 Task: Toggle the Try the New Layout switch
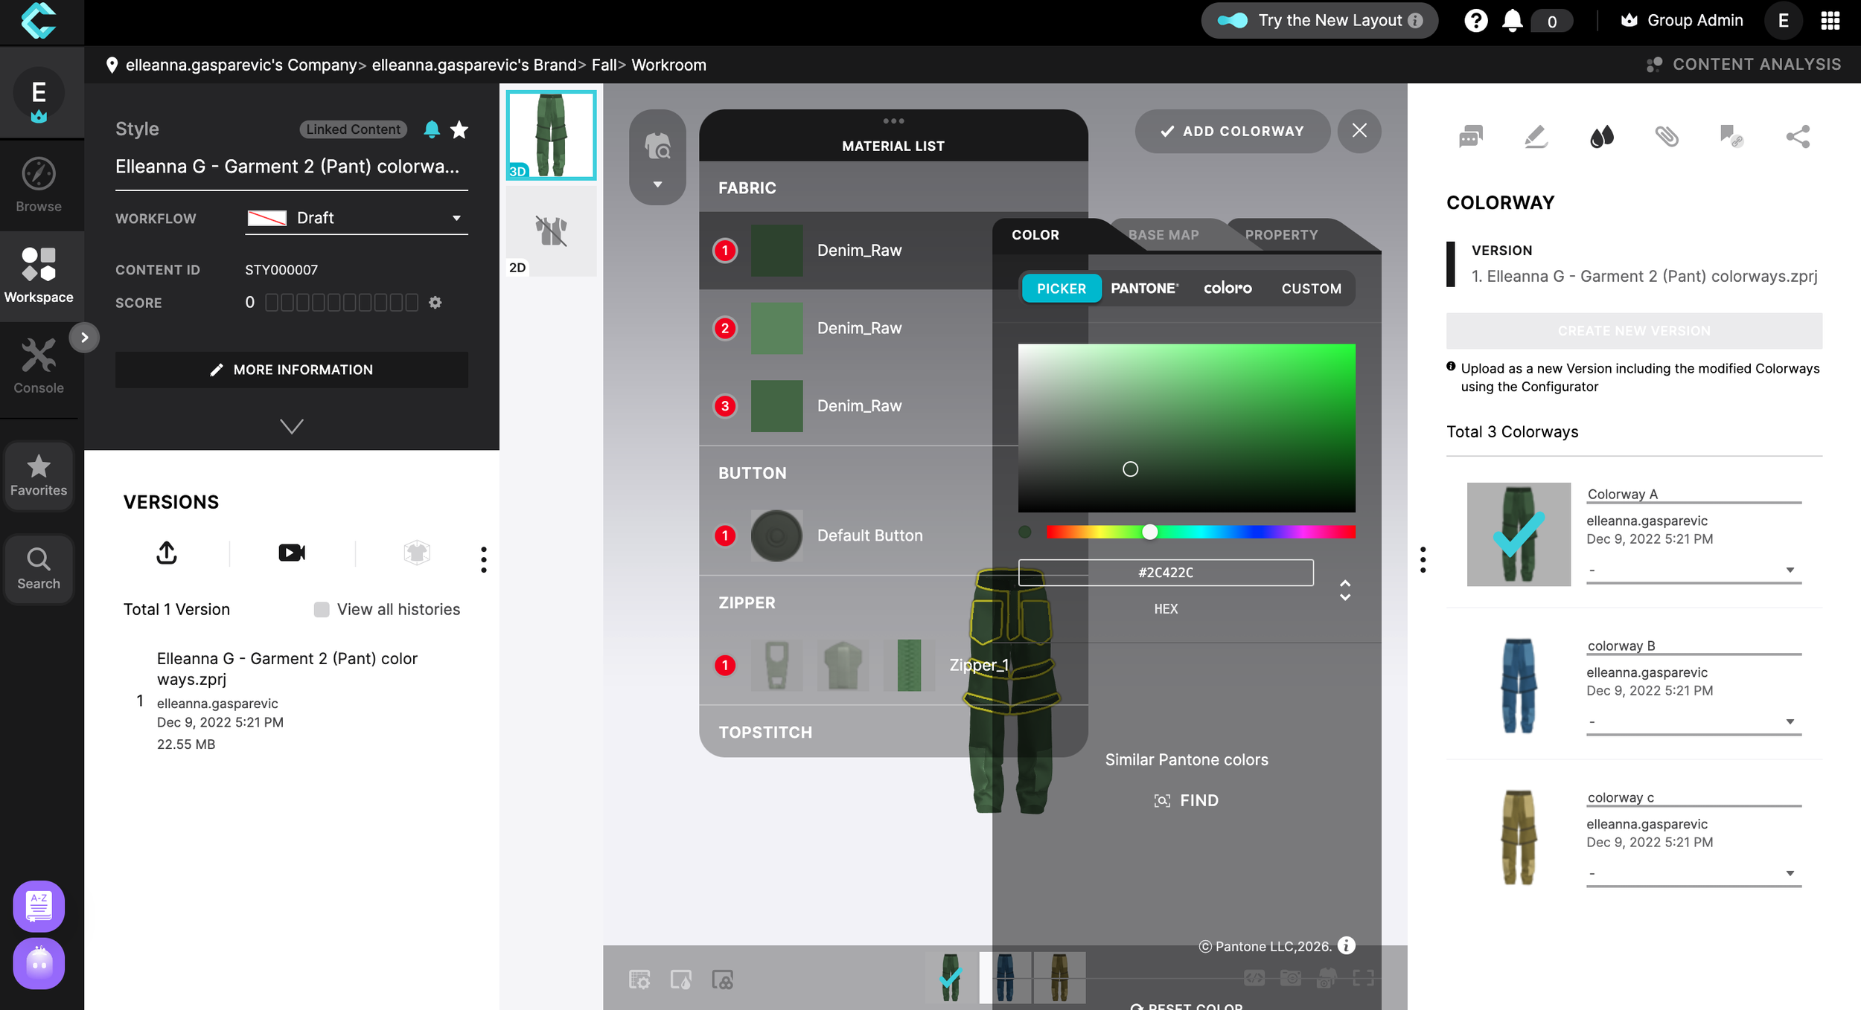(1233, 21)
